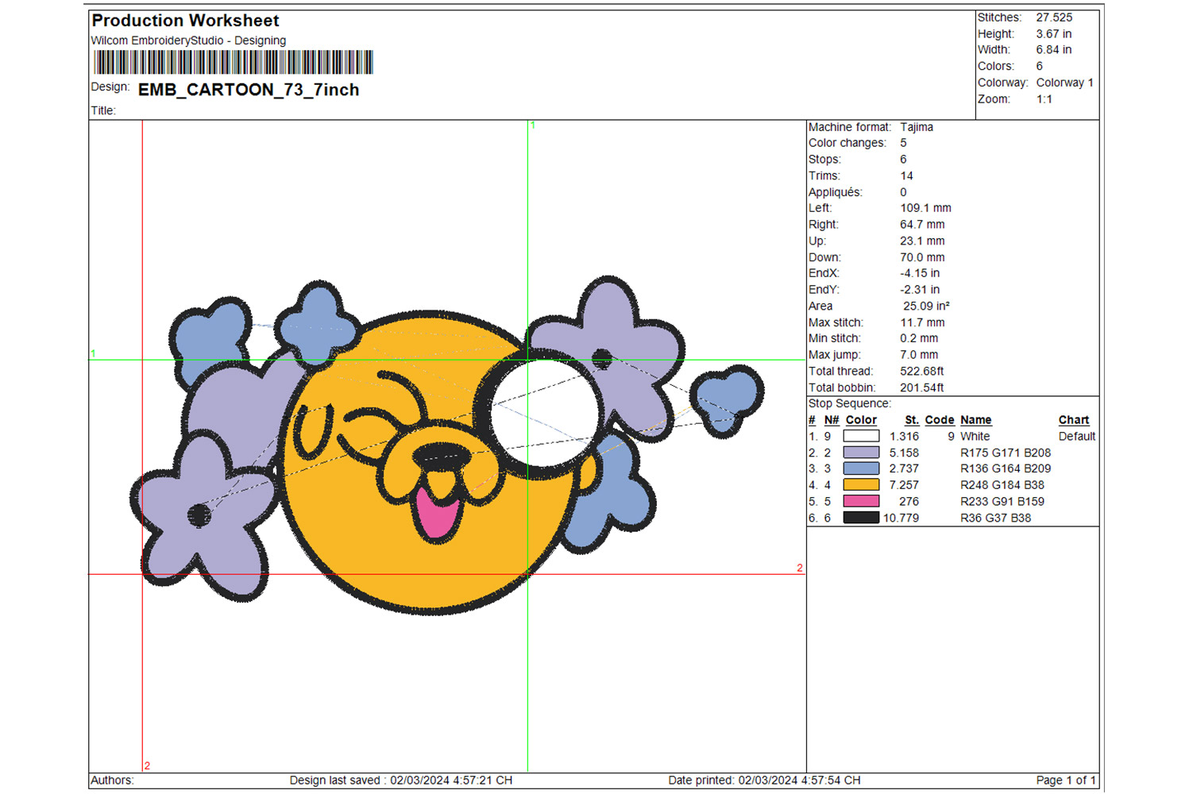This screenshot has width=1193, height=794.
Task: Click the white color swatch in stop sequence
Action: (860, 436)
